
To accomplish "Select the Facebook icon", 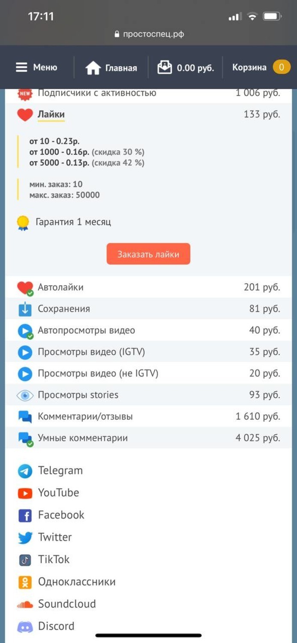I will [25, 516].
